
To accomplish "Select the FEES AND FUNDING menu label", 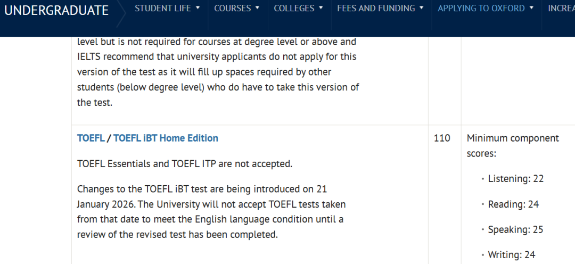I will (x=376, y=8).
